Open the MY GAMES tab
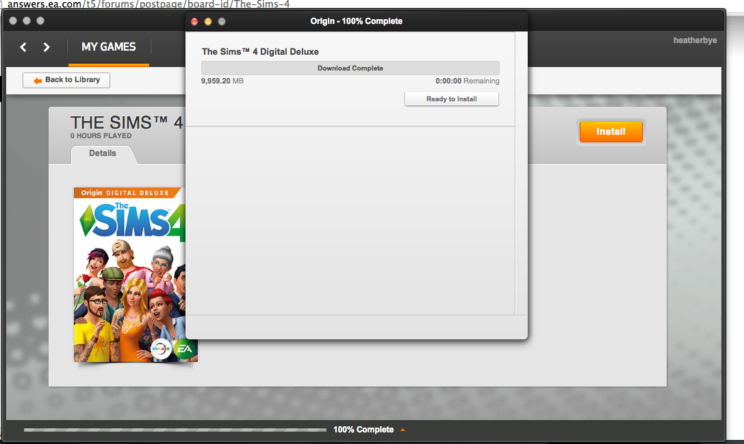The image size is (744, 444). click(108, 47)
